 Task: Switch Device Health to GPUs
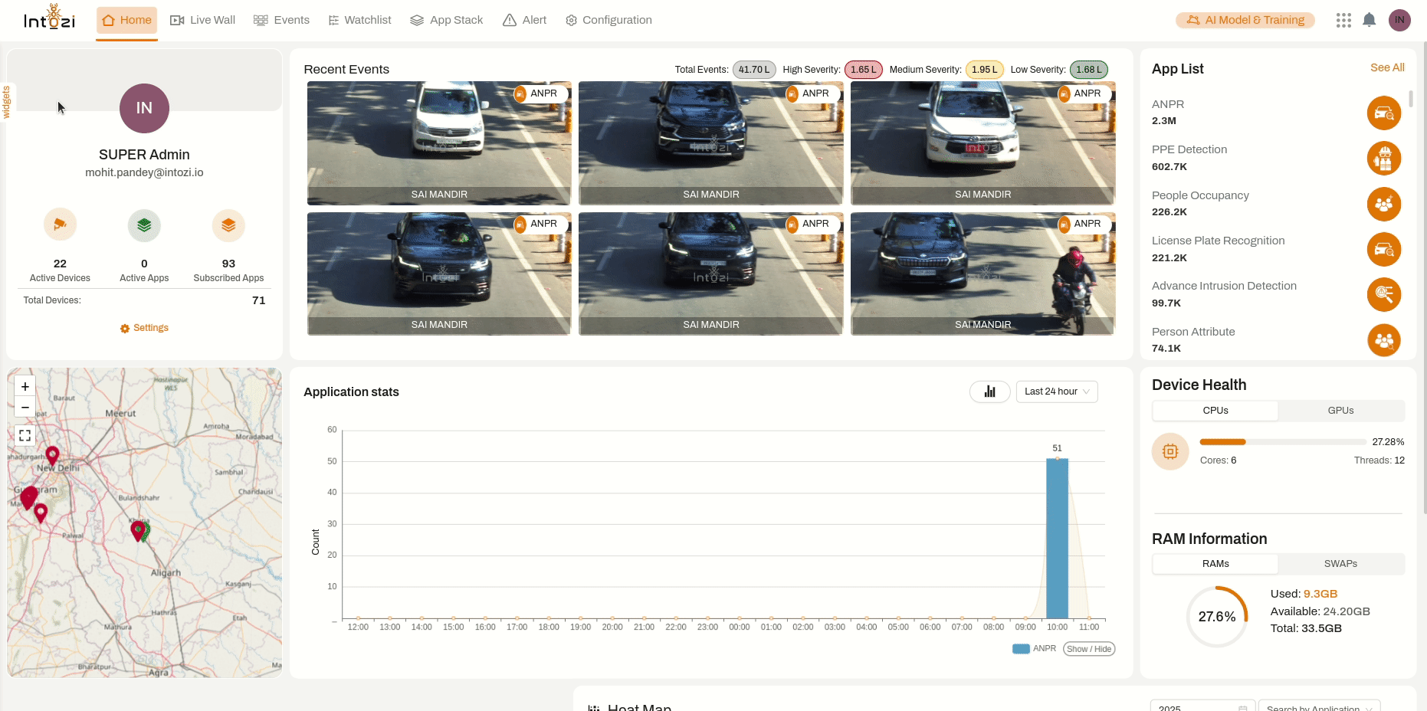pos(1340,411)
